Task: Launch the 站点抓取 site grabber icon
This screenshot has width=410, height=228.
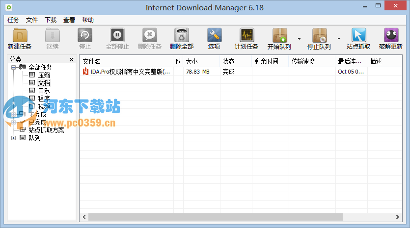Action: click(358, 35)
